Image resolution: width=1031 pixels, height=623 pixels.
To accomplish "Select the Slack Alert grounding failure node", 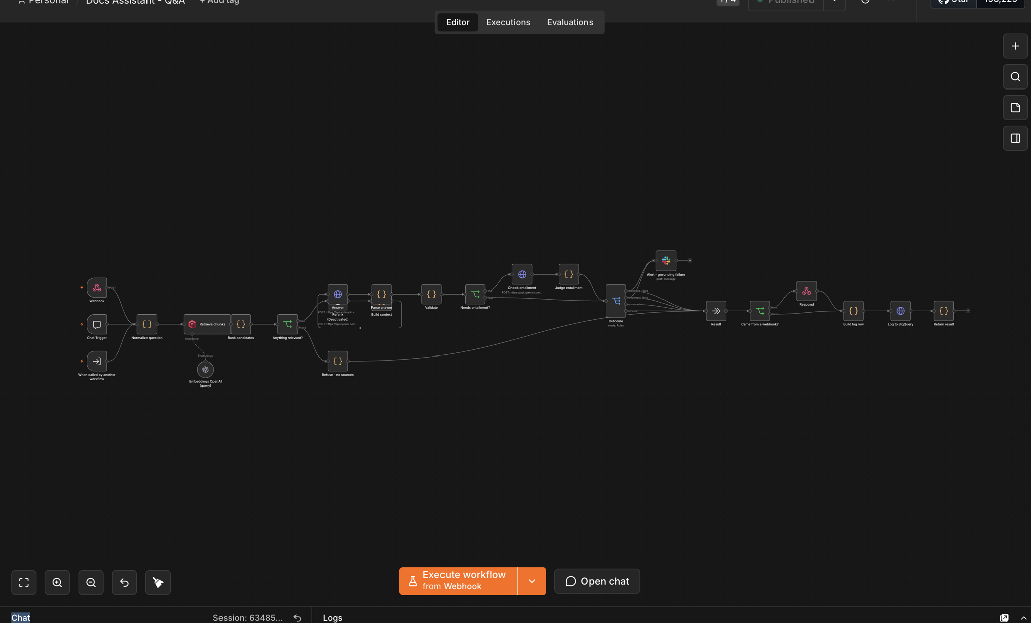I will tap(666, 260).
